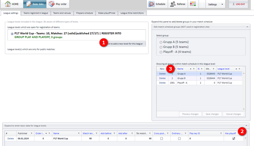The width and height of the screenshot is (254, 146).
Task: Click the LOG OUT button
Action: tap(239, 4)
